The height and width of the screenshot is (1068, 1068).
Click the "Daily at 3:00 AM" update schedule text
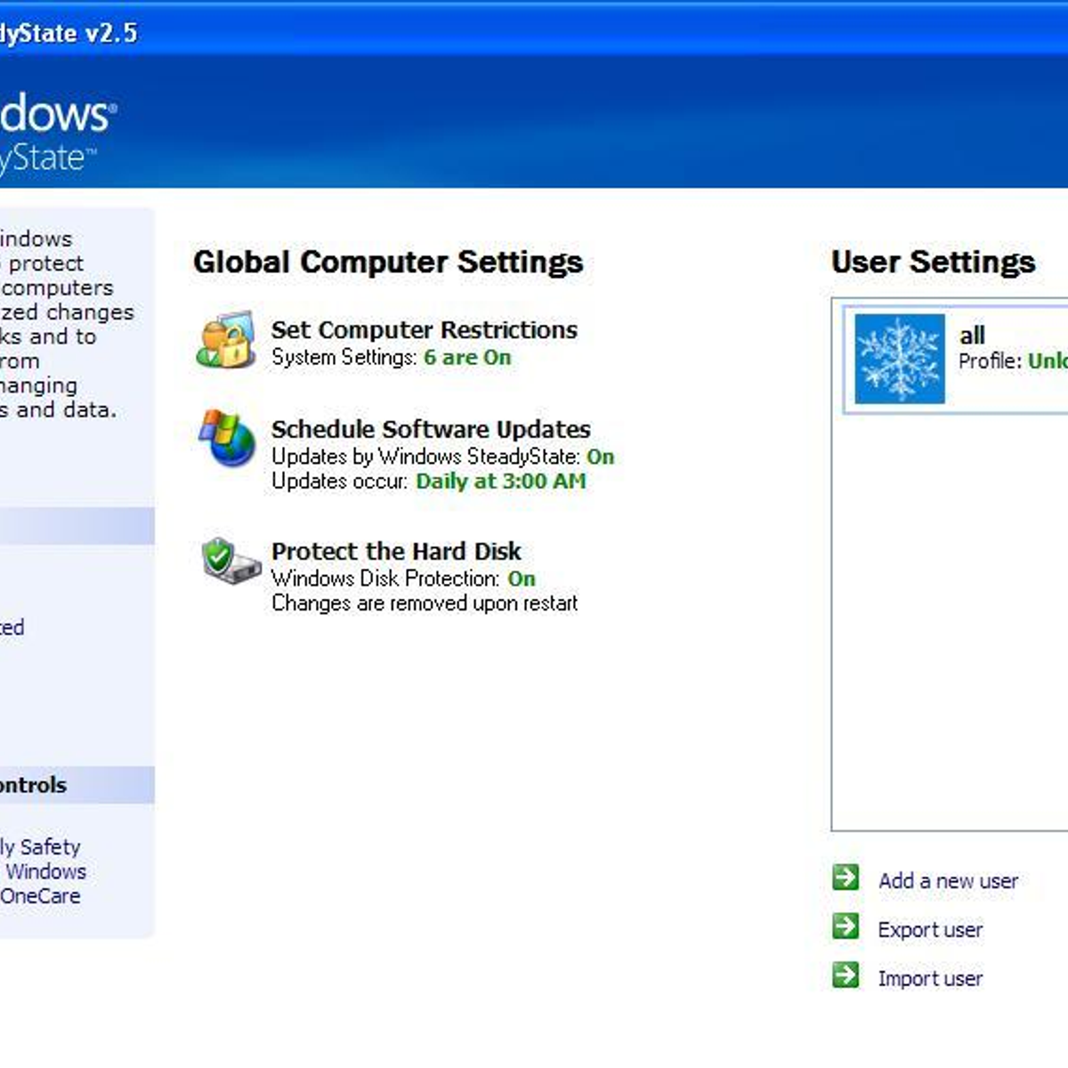[x=500, y=481]
